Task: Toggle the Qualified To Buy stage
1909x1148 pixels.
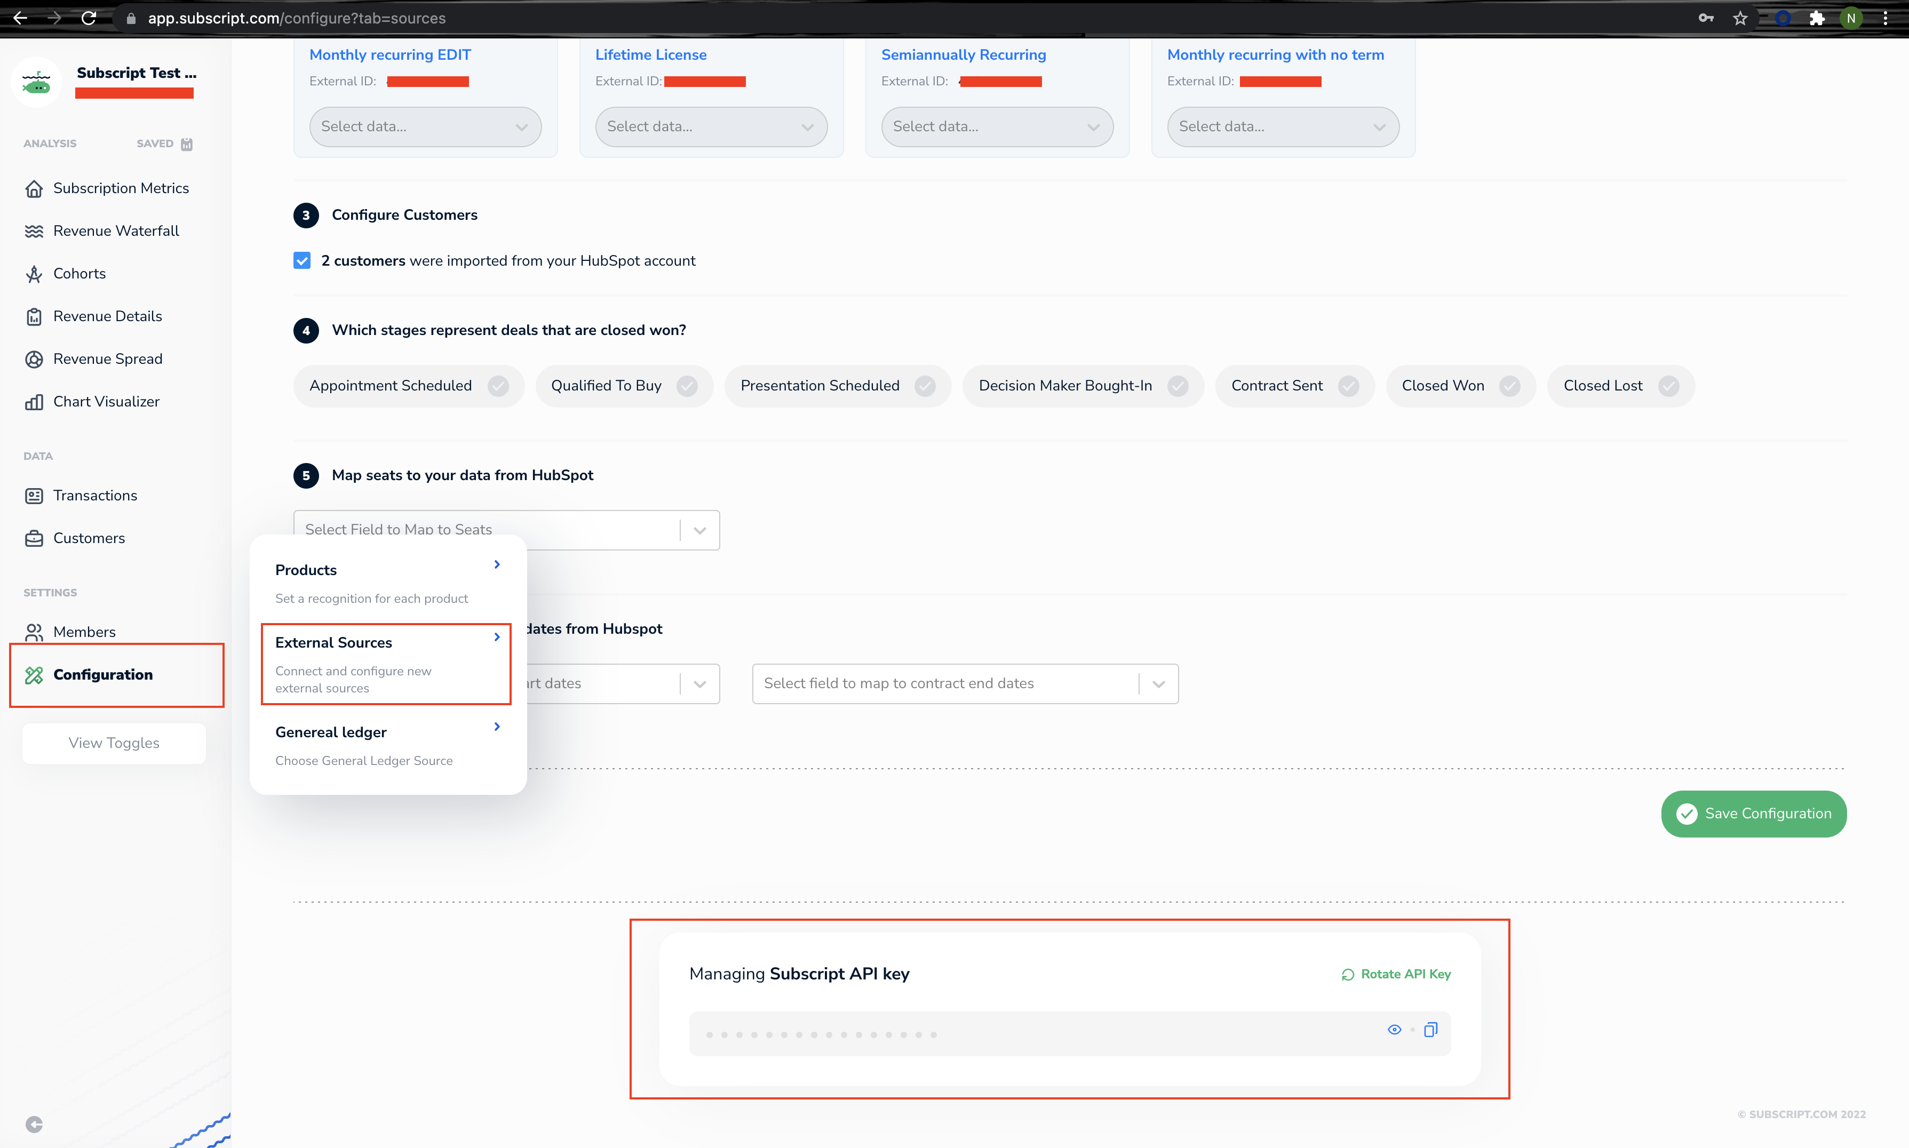Action: click(624, 385)
